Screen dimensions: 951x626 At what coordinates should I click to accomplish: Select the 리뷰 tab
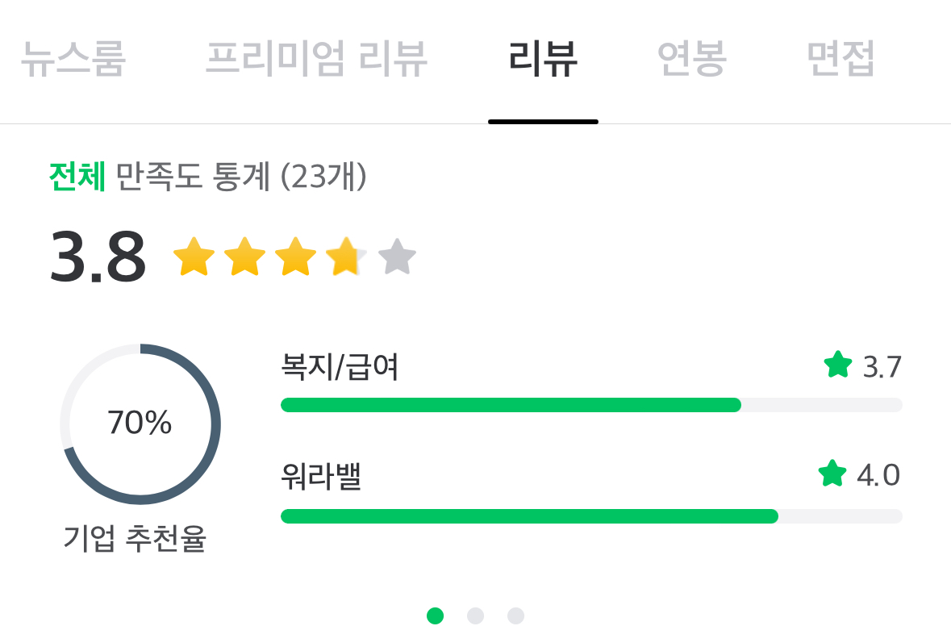tap(543, 58)
